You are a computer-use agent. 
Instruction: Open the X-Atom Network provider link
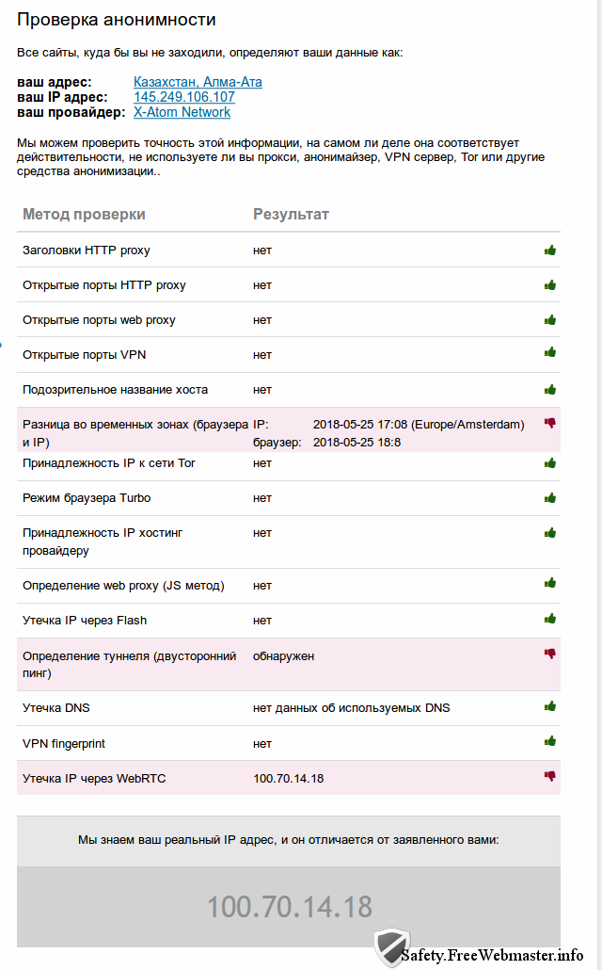[x=182, y=112]
